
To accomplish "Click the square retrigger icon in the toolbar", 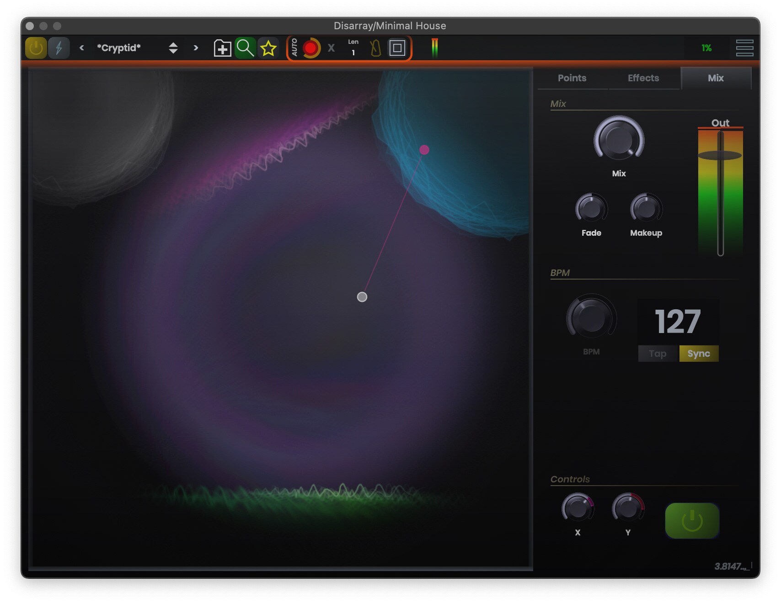I will (397, 48).
